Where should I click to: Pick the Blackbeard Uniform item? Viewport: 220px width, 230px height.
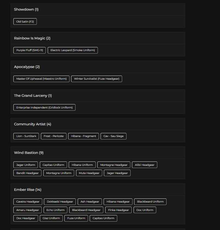pyautogui.click(x=150, y=202)
